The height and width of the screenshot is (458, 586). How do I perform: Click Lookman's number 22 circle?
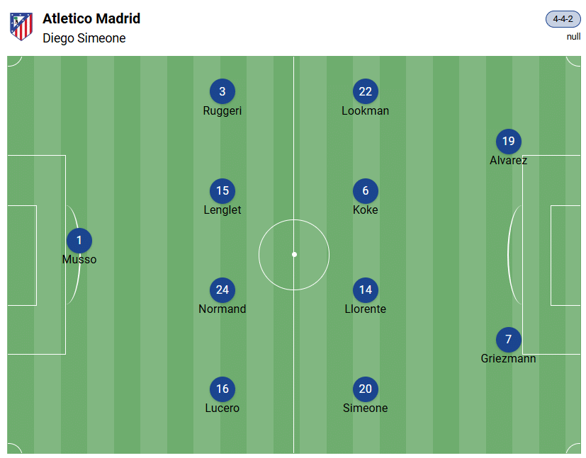[366, 91]
